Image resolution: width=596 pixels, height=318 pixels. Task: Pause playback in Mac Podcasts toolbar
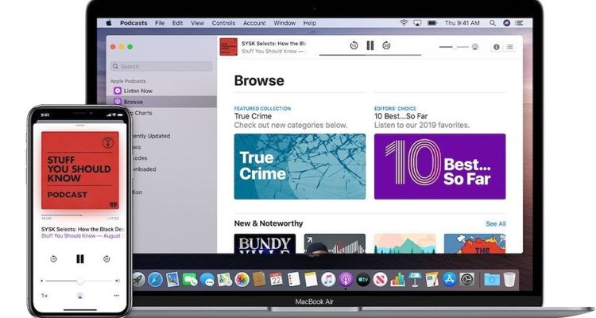pyautogui.click(x=370, y=45)
